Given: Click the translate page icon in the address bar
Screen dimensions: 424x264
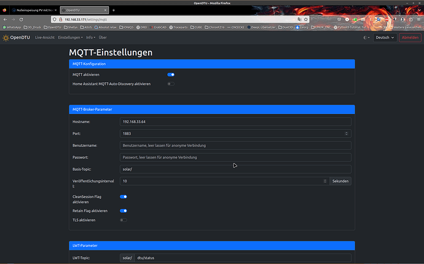Looking at the screenshot, I should pyautogui.click(x=299, y=20).
